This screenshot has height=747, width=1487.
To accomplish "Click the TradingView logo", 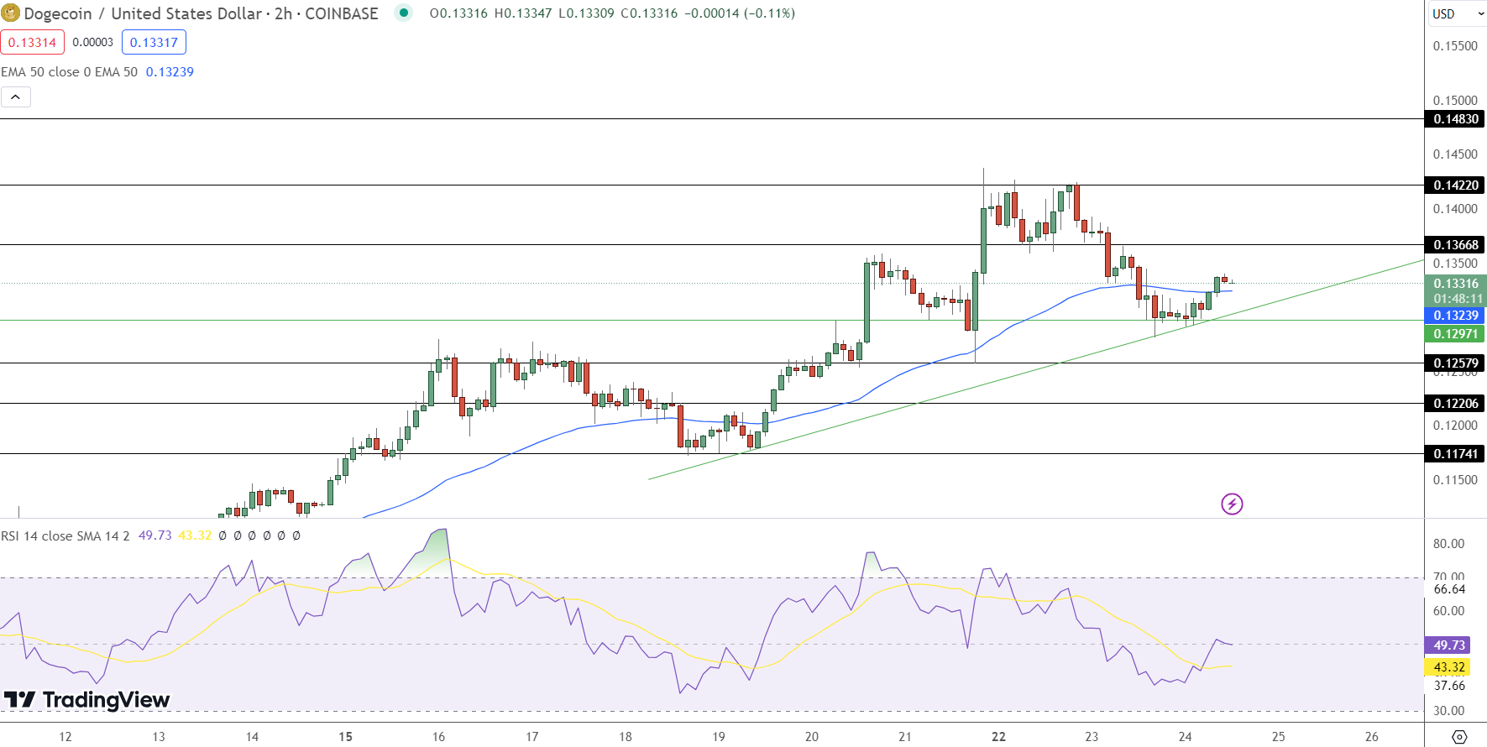I will [x=86, y=700].
